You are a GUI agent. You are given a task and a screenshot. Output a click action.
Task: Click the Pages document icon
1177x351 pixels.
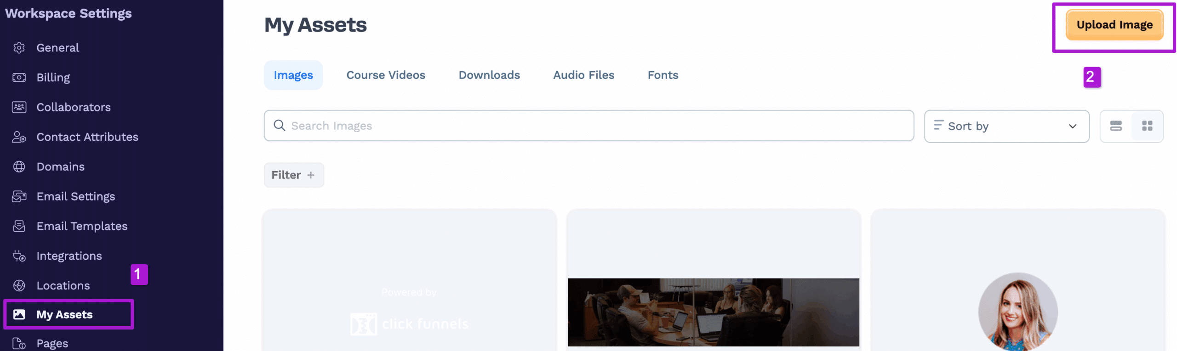[x=19, y=343]
